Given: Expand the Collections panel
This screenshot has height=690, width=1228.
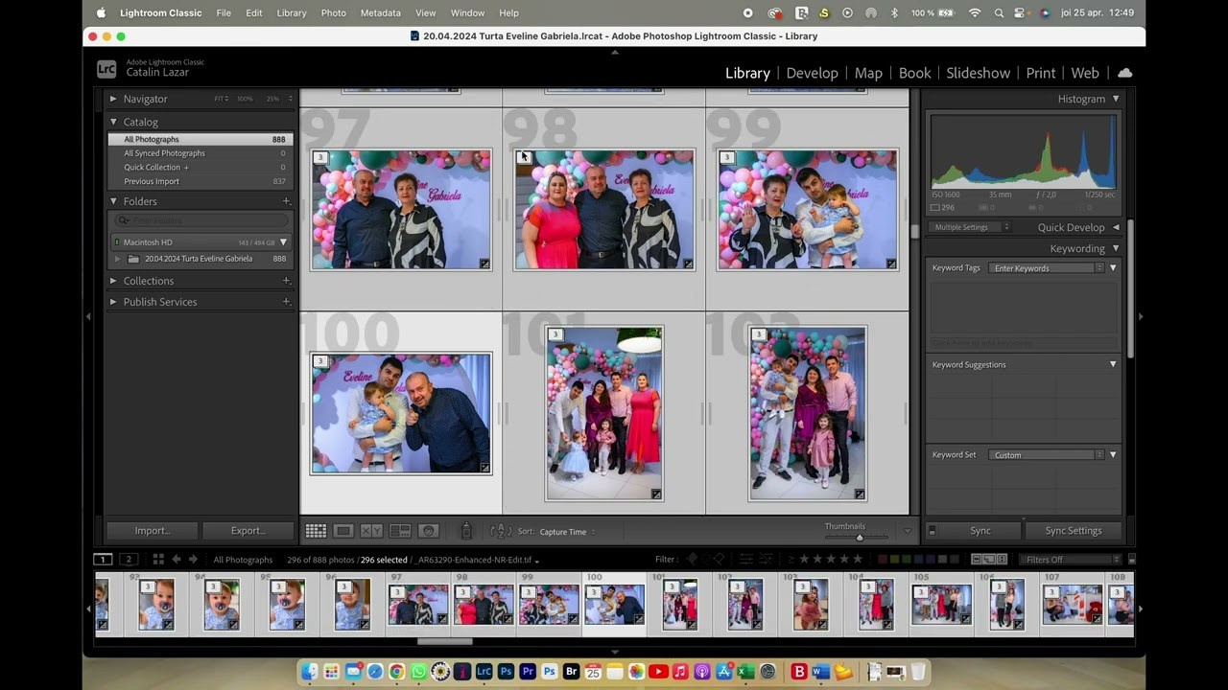Looking at the screenshot, I should tap(149, 280).
